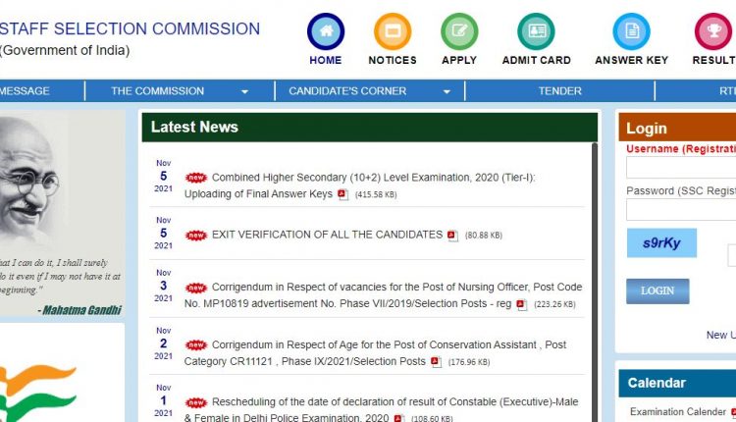Open PDF icon for Exit Verification notice

pos(452,236)
